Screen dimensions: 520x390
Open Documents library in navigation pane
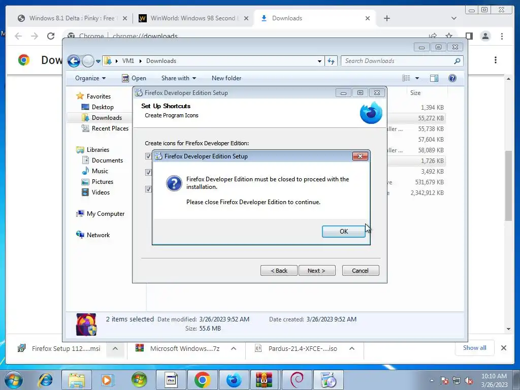107,160
